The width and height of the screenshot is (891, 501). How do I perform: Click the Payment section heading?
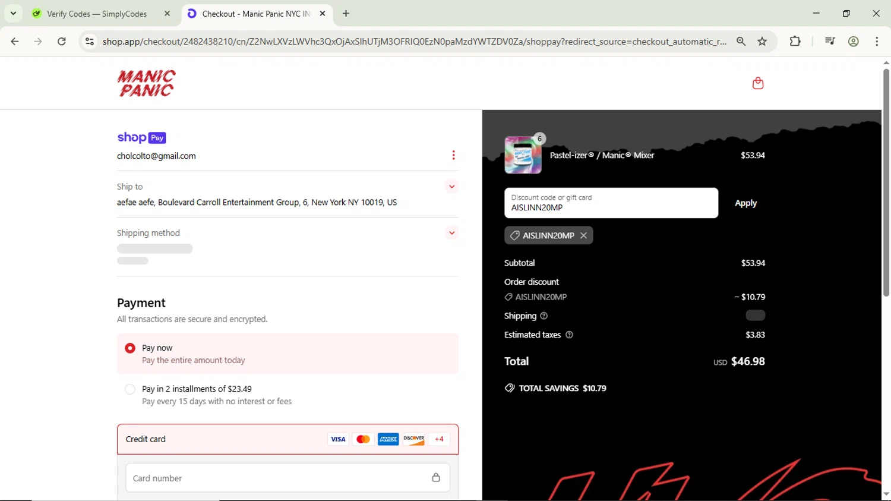pyautogui.click(x=141, y=303)
